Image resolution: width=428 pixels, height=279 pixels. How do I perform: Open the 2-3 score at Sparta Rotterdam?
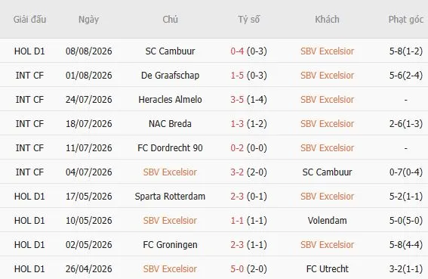(x=237, y=197)
